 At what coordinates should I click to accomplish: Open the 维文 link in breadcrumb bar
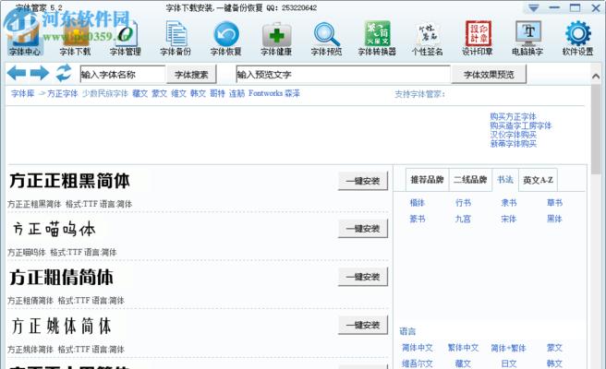pos(178,93)
